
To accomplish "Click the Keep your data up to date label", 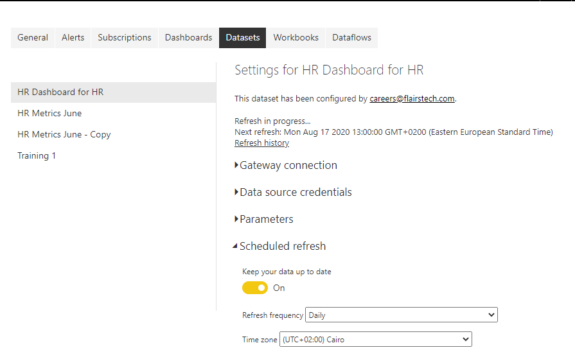I will point(287,272).
